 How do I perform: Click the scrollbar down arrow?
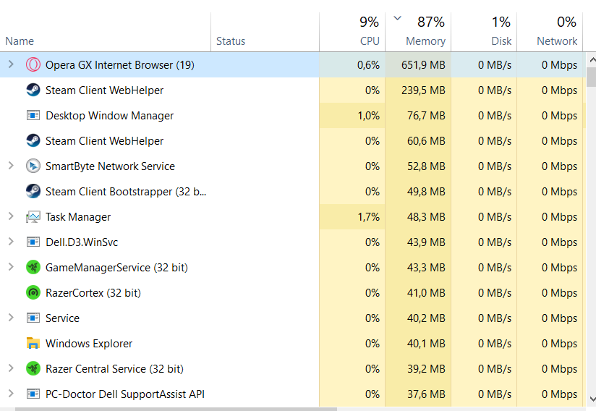coord(592,399)
